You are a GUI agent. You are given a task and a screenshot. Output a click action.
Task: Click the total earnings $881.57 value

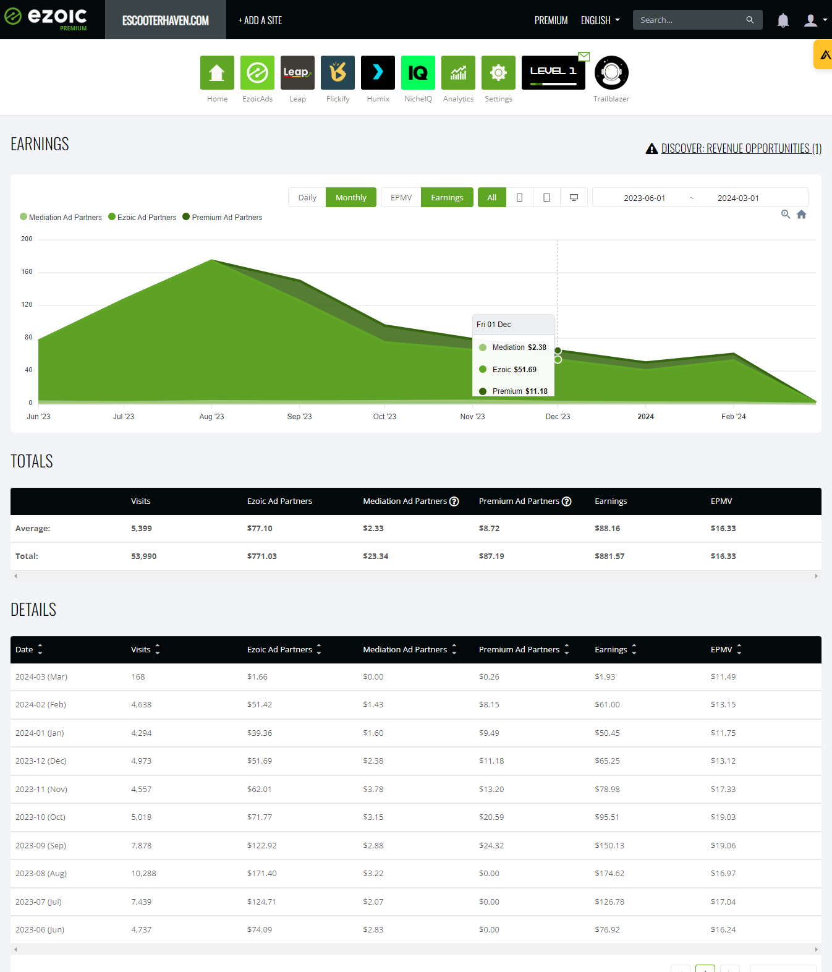point(609,556)
